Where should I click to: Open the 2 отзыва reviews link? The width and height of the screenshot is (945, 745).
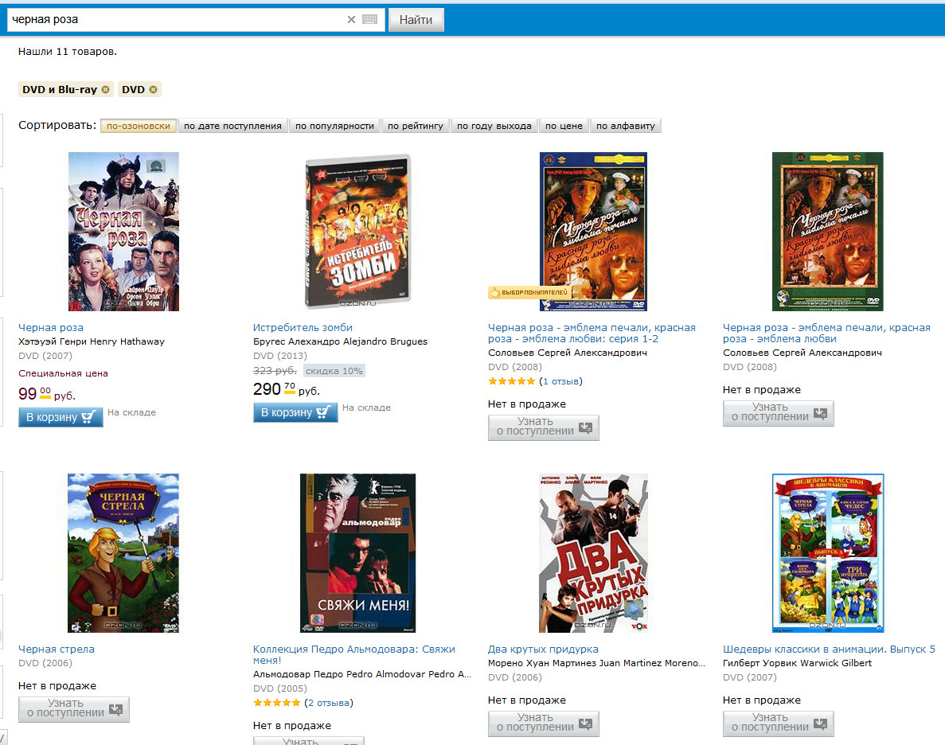[x=329, y=703]
